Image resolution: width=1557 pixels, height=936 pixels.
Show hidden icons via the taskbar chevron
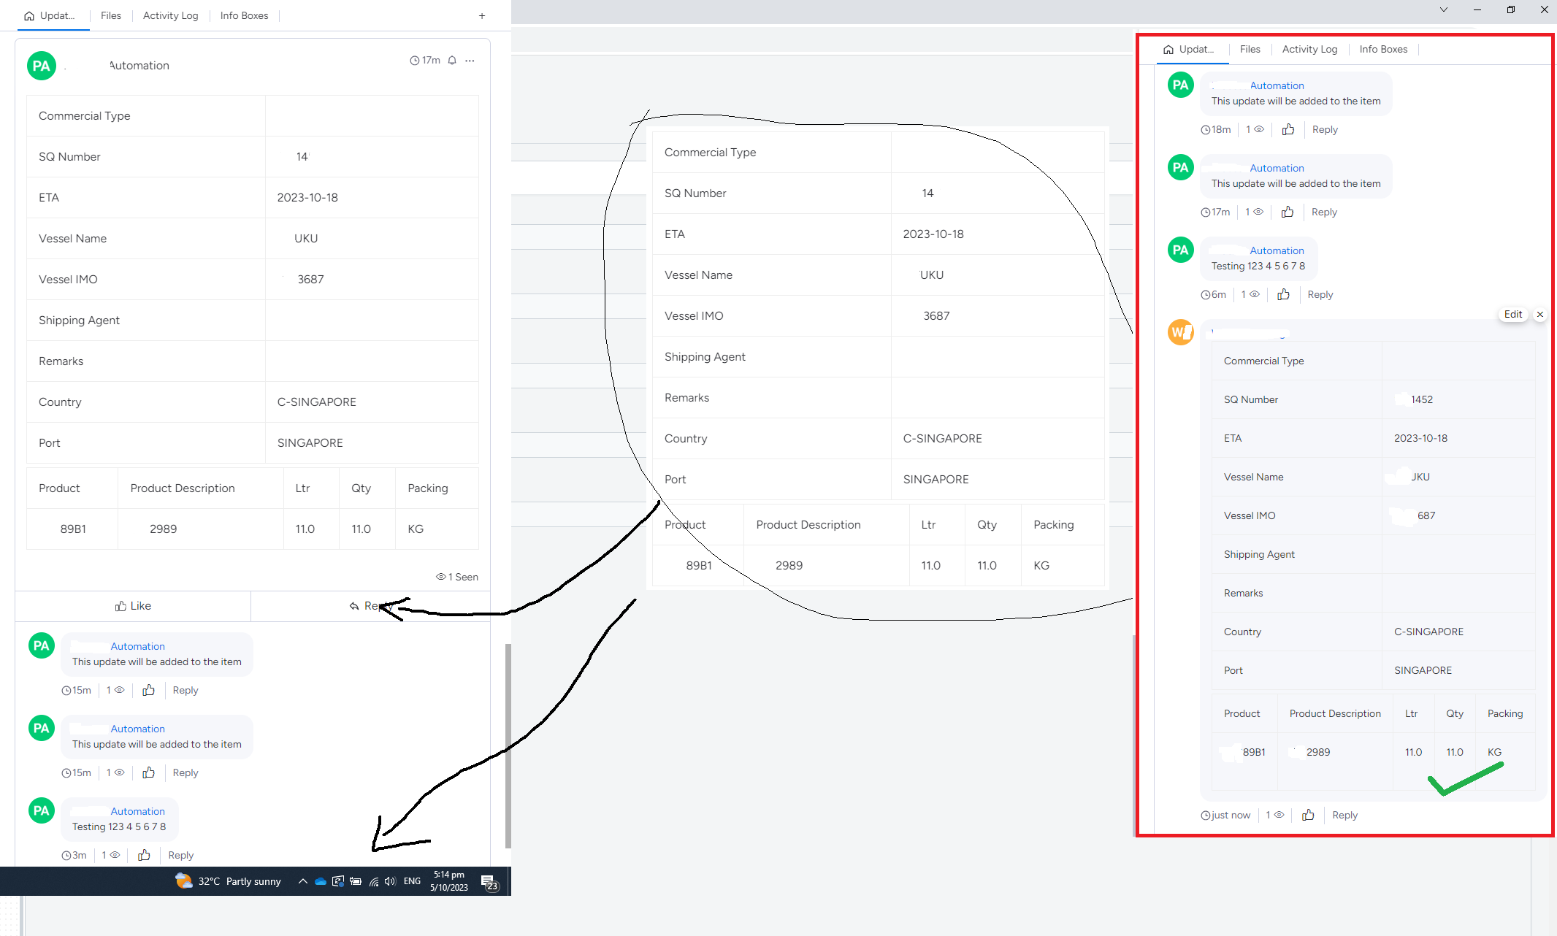pos(302,881)
